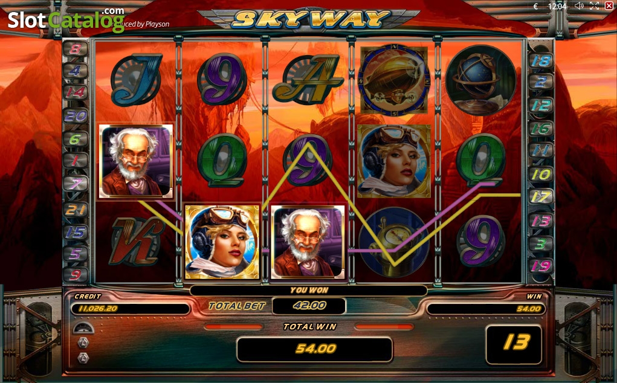Toggle fullscreen mode icon
The image size is (617, 383).
coord(594,6)
